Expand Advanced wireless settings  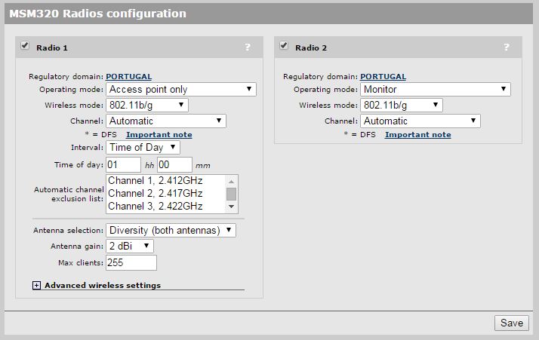(36, 286)
